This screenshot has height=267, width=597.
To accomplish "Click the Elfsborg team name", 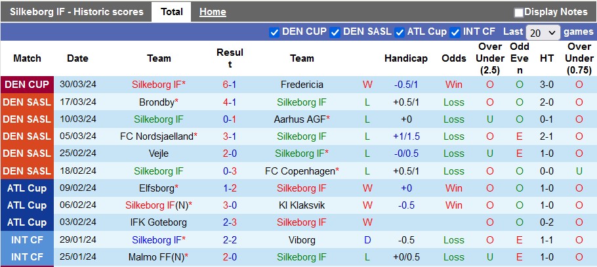I will click(x=157, y=188).
